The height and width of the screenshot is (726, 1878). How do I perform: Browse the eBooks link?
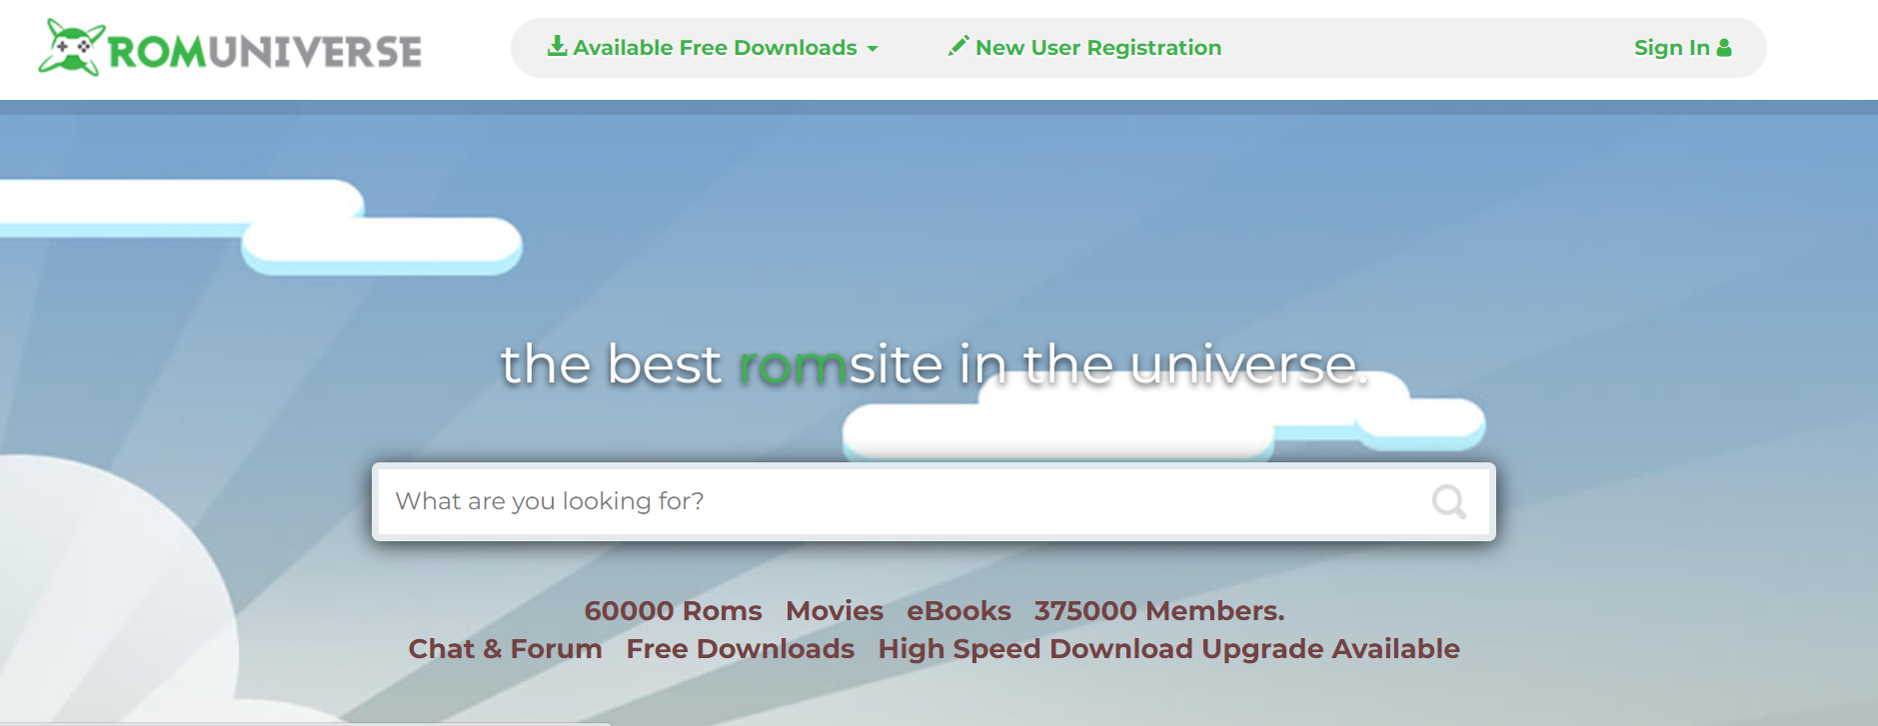(x=958, y=610)
